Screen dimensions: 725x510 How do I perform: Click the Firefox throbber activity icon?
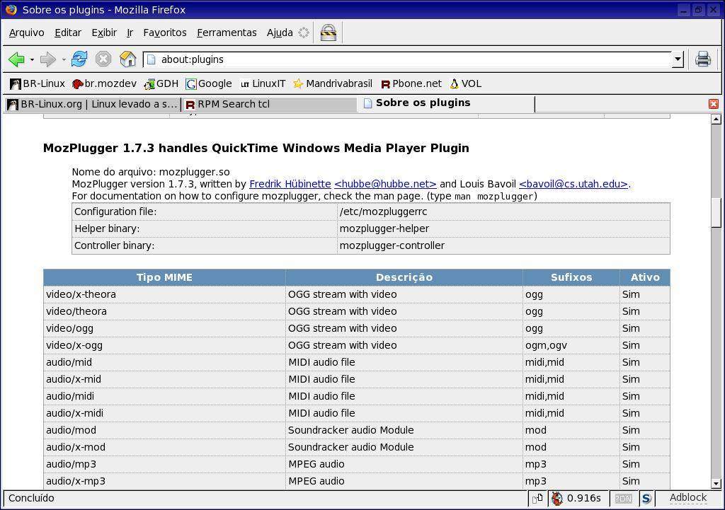[x=304, y=33]
